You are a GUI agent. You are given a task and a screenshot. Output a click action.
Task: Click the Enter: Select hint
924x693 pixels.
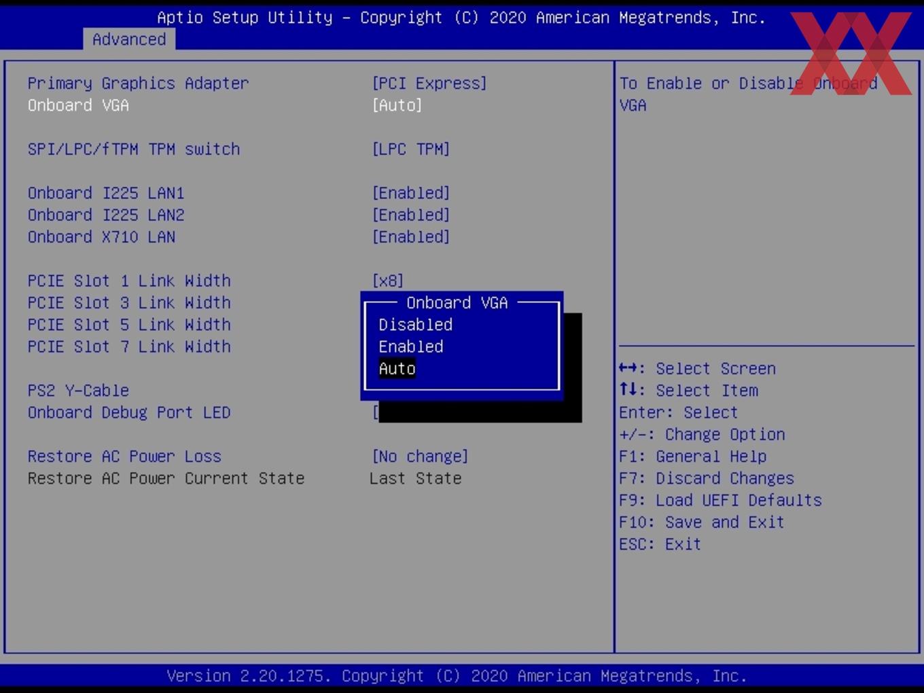tap(678, 412)
